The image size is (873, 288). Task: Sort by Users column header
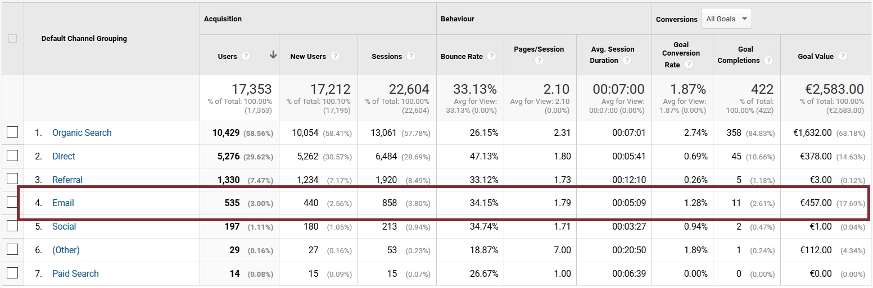(227, 57)
